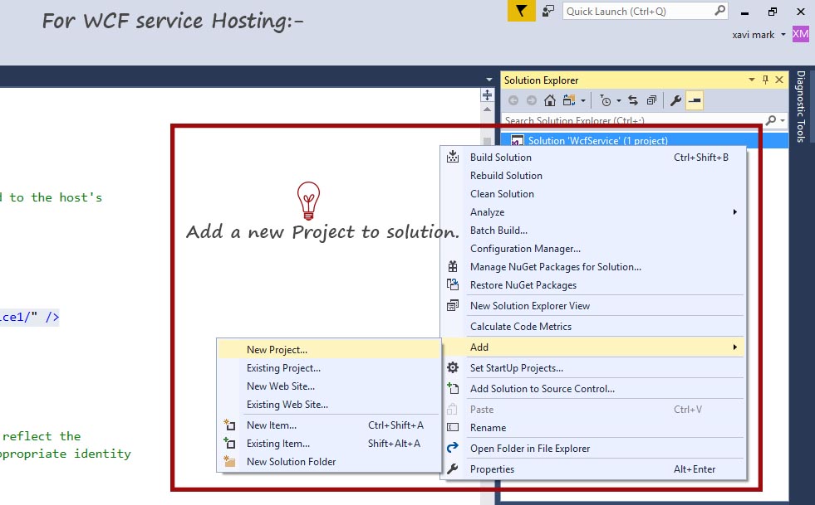The image size is (815, 505).
Task: Close the Solution Explorer panel
Action: pyautogui.click(x=779, y=80)
